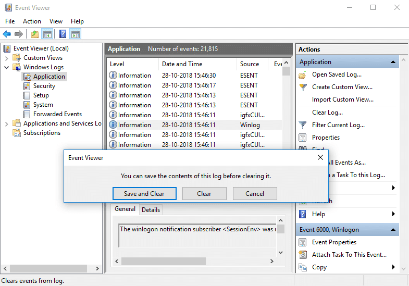Viewport: 409px width, 286px height.
Task: Click the Security log icon in tree
Action: [x=27, y=86]
